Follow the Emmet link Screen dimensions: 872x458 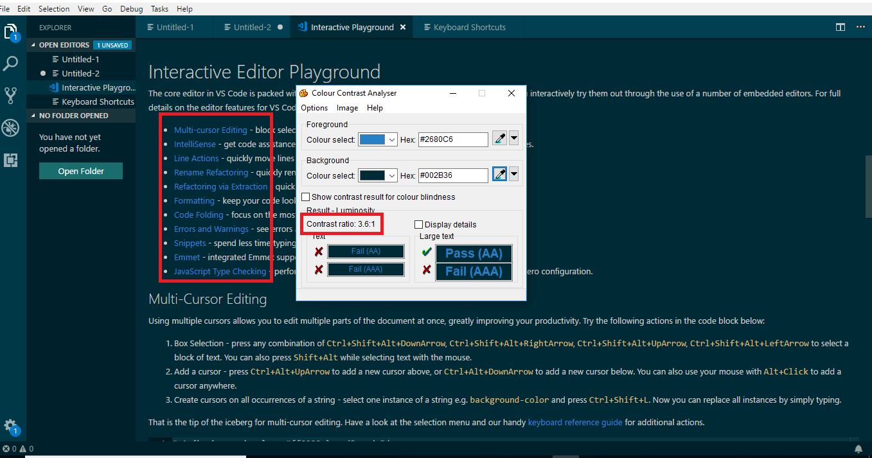(x=187, y=258)
